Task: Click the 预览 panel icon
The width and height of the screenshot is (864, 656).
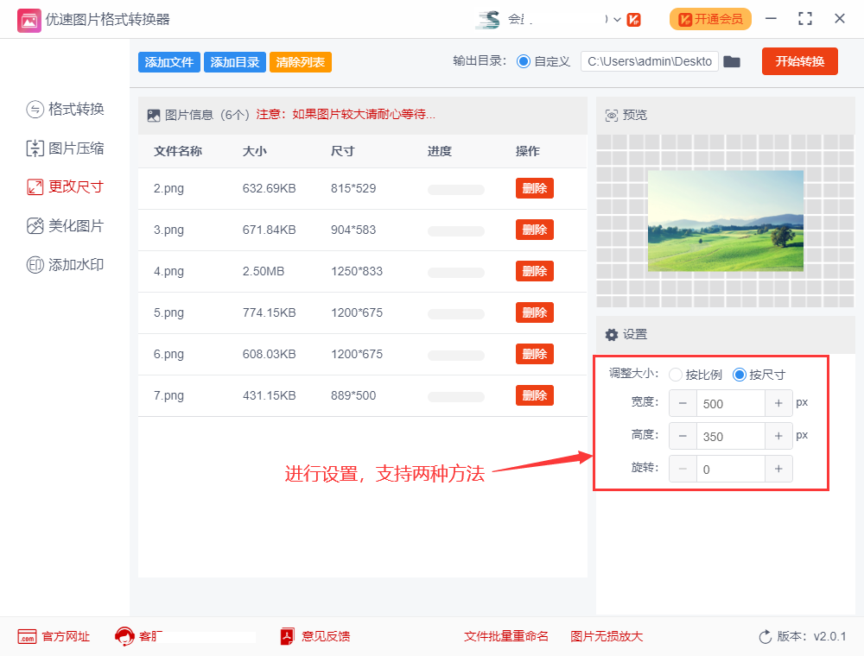Action: pyautogui.click(x=610, y=114)
